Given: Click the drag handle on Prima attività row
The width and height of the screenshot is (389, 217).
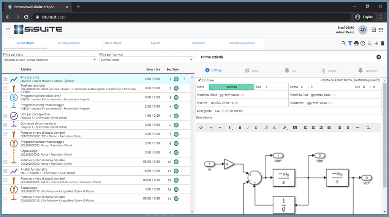Looking at the screenshot, I should click(x=5, y=79).
